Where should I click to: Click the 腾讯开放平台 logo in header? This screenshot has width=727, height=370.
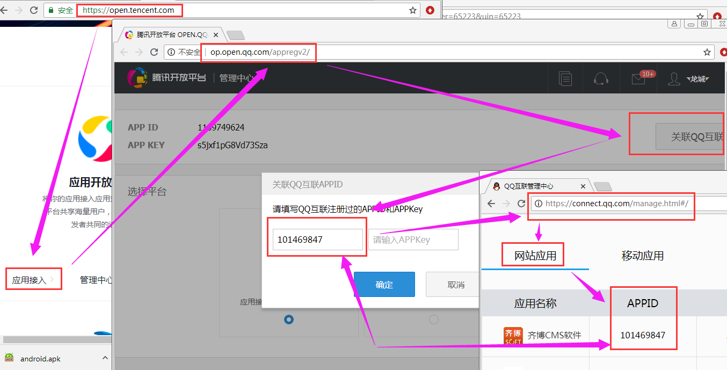[167, 78]
